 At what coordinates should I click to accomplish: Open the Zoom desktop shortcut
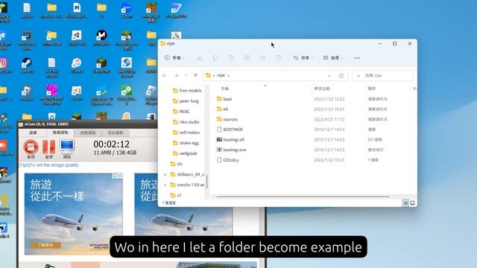coord(127,10)
